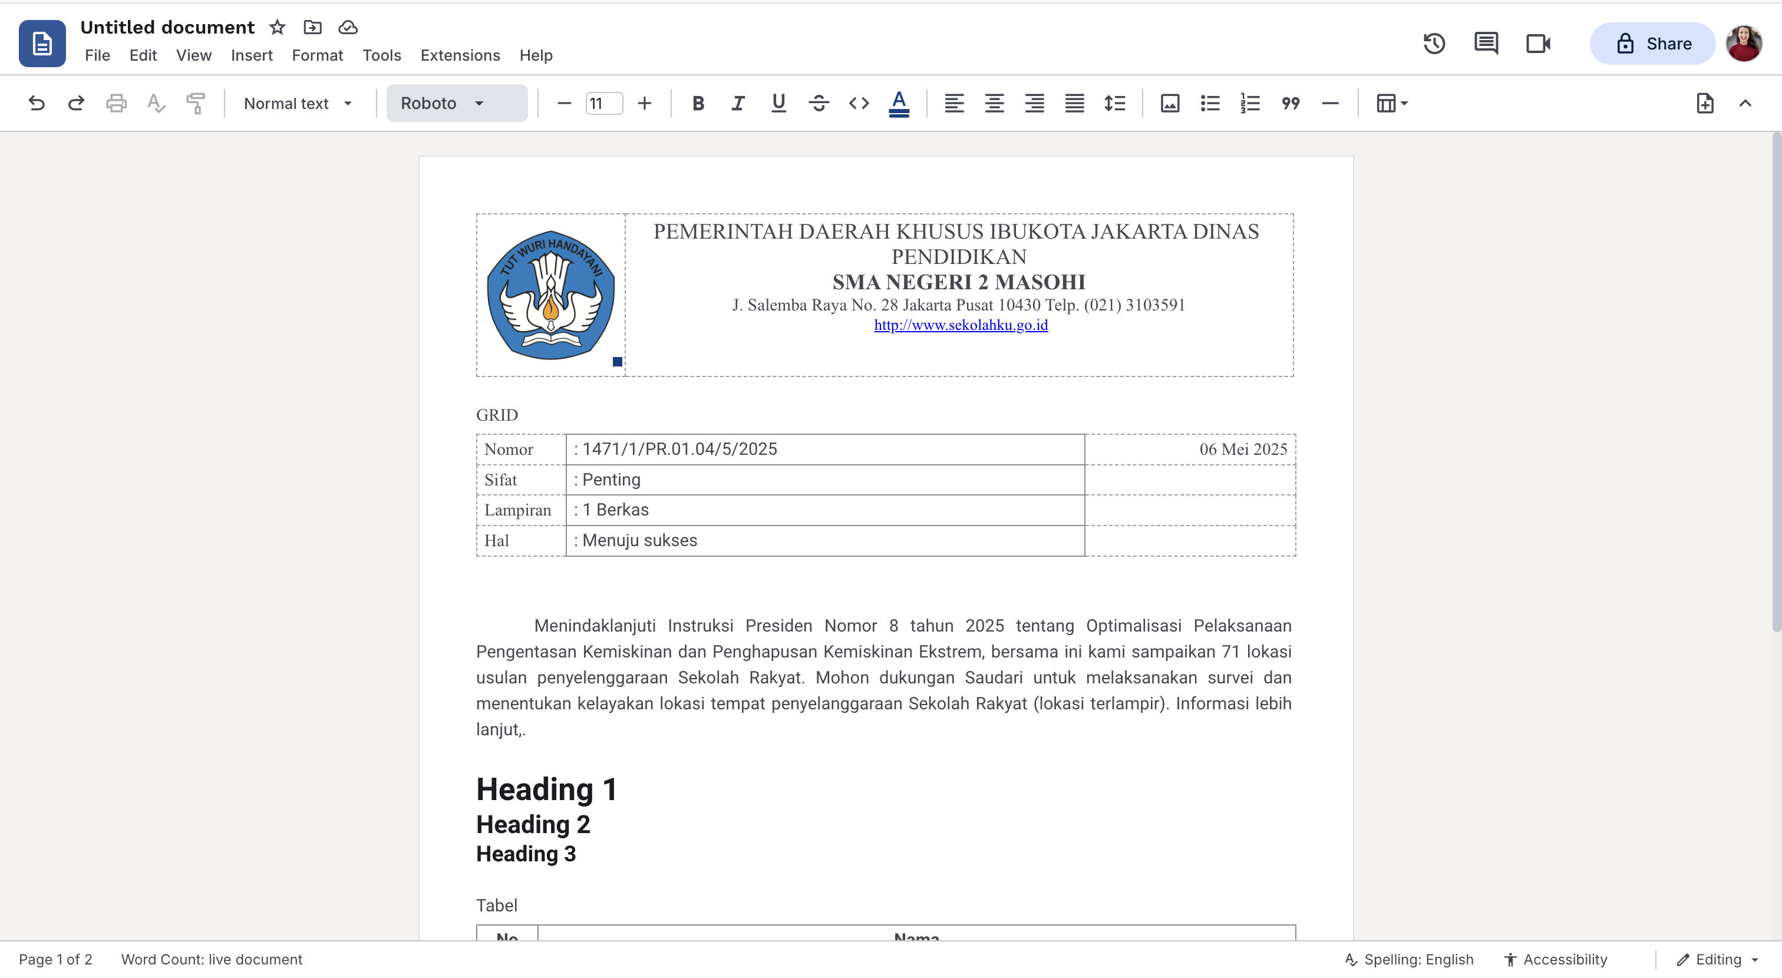Toggle Strikethrough formatting
Viewport: 1782px width, 978px height.
[x=819, y=104]
